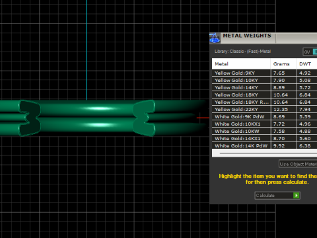Viewport: 317px width, 238px height.
Task: Click the Metal column header
Action: pos(241,64)
